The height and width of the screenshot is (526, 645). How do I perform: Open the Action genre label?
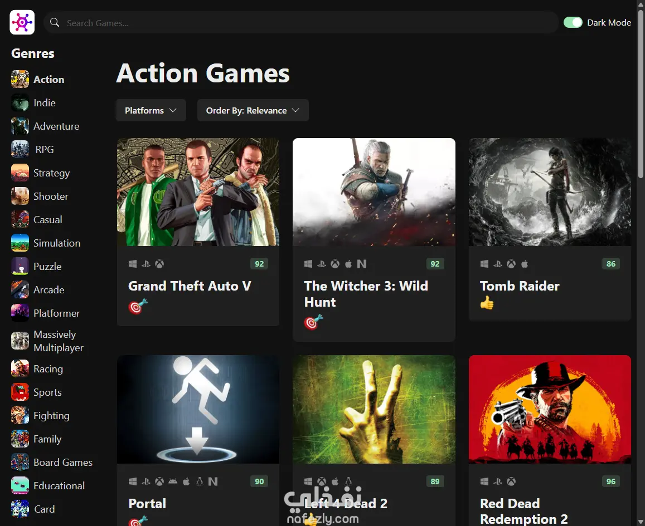click(49, 79)
